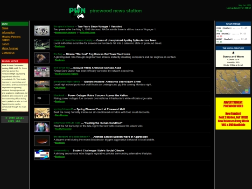Click the sun weather icon

coord(233,53)
